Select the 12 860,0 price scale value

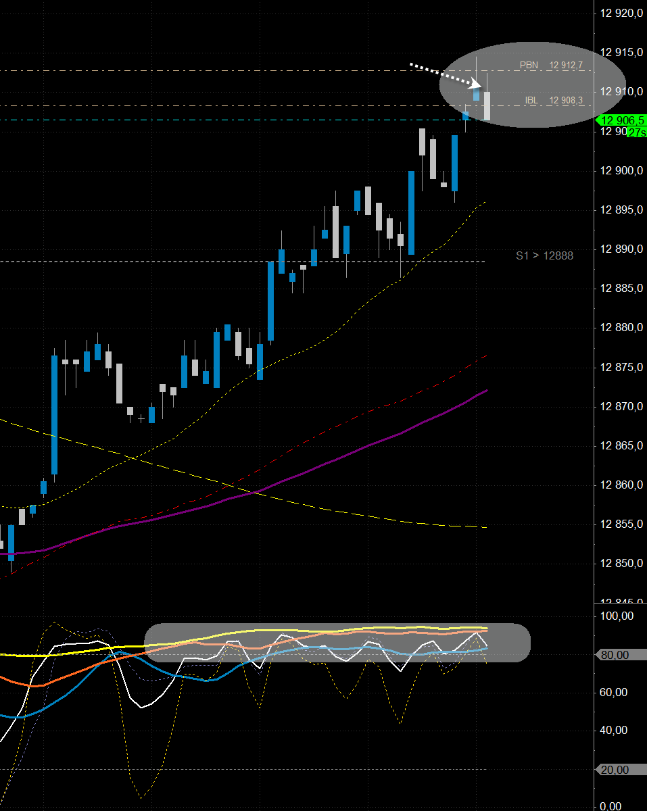(621, 485)
